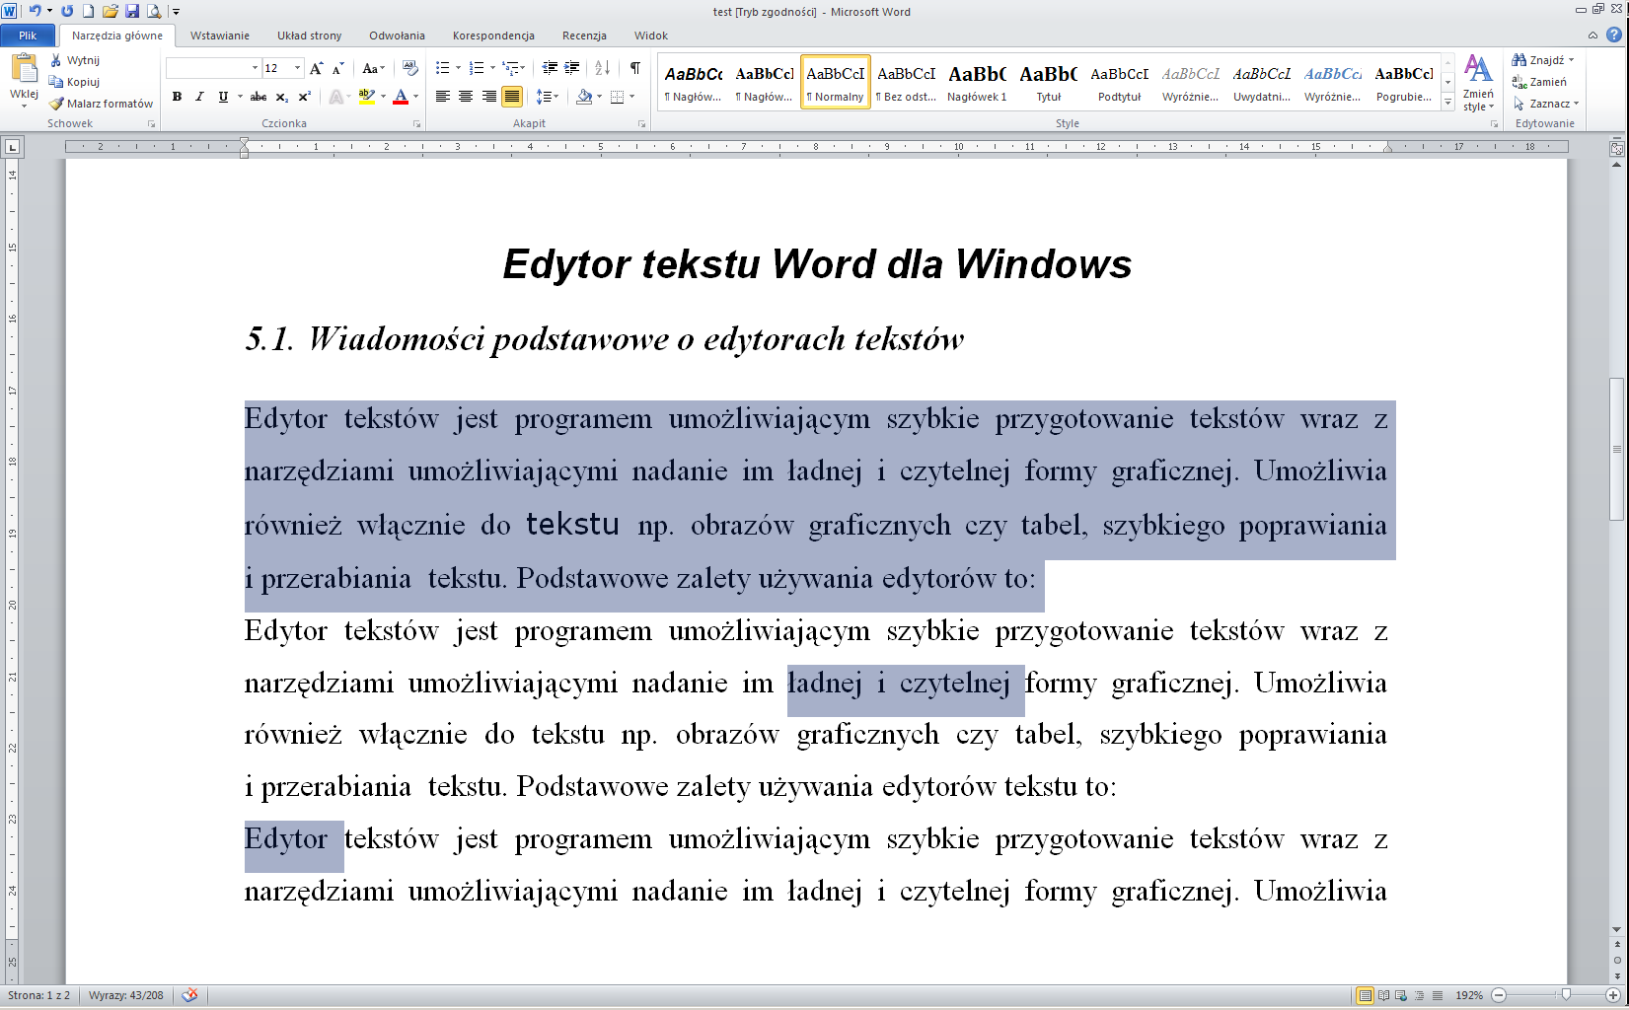Expand the bullet list dropdown arrow
Image resolution: width=1629 pixels, height=1010 pixels.
click(x=459, y=68)
